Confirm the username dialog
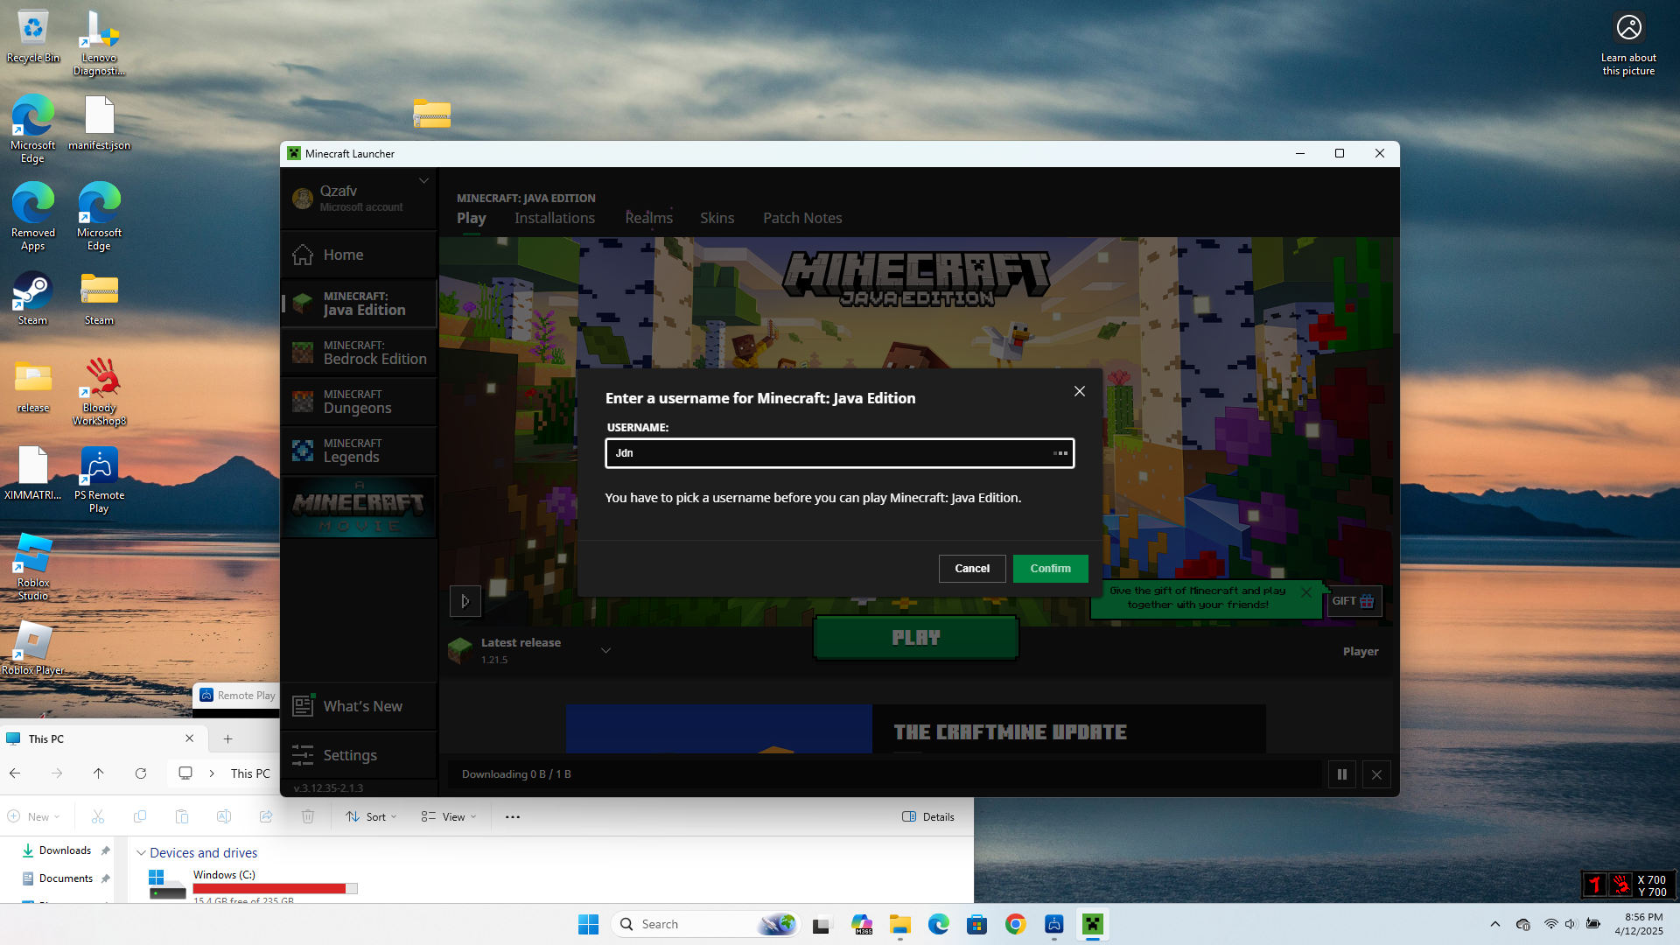 (x=1051, y=569)
